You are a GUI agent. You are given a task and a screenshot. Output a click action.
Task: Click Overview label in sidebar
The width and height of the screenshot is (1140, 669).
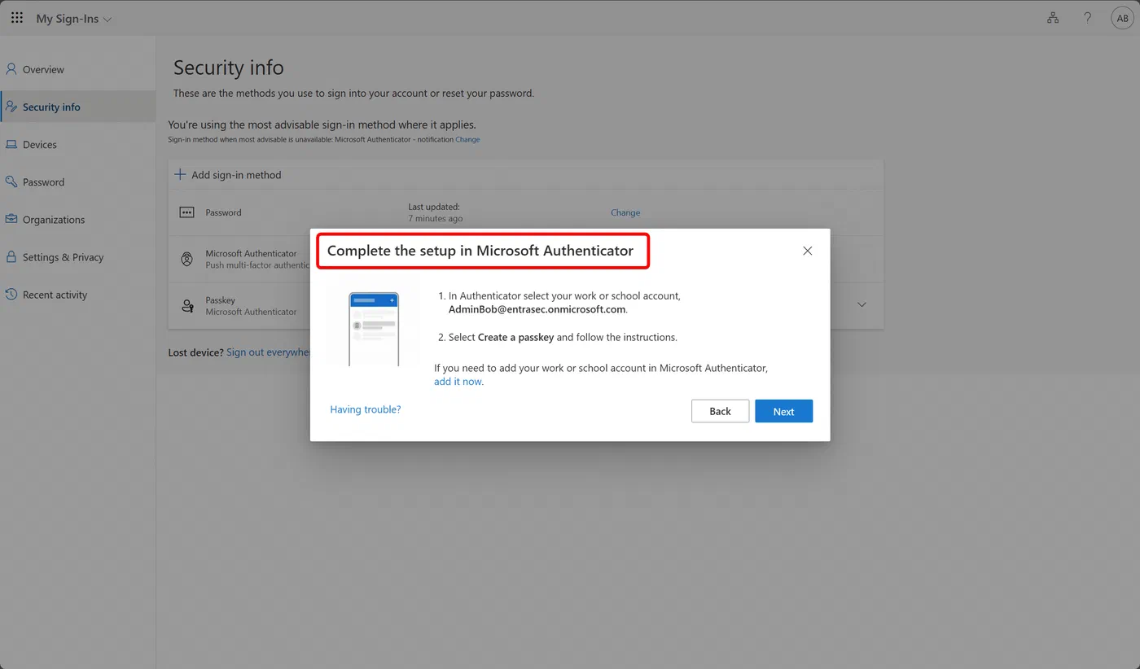43,70
